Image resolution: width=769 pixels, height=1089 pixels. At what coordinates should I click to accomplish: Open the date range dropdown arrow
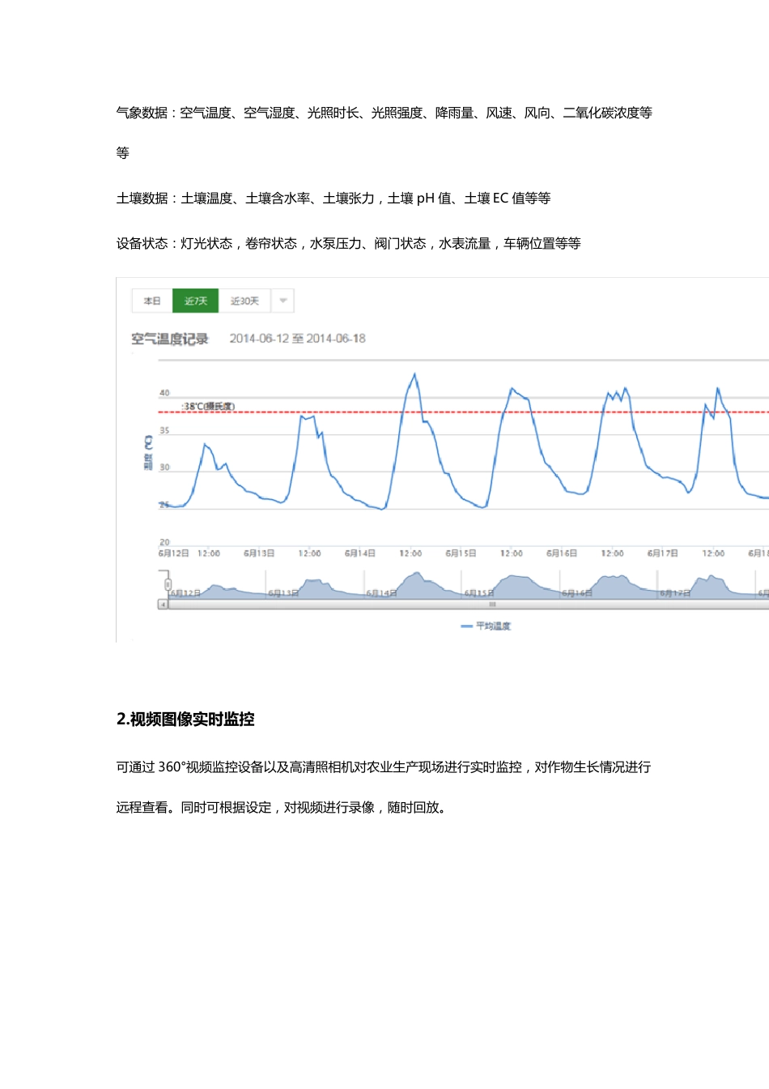click(x=283, y=301)
